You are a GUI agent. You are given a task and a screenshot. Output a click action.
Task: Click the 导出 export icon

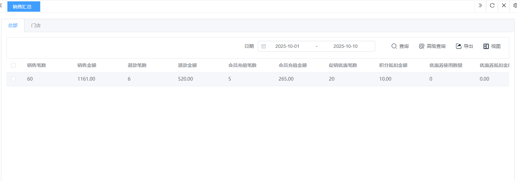[x=459, y=46]
